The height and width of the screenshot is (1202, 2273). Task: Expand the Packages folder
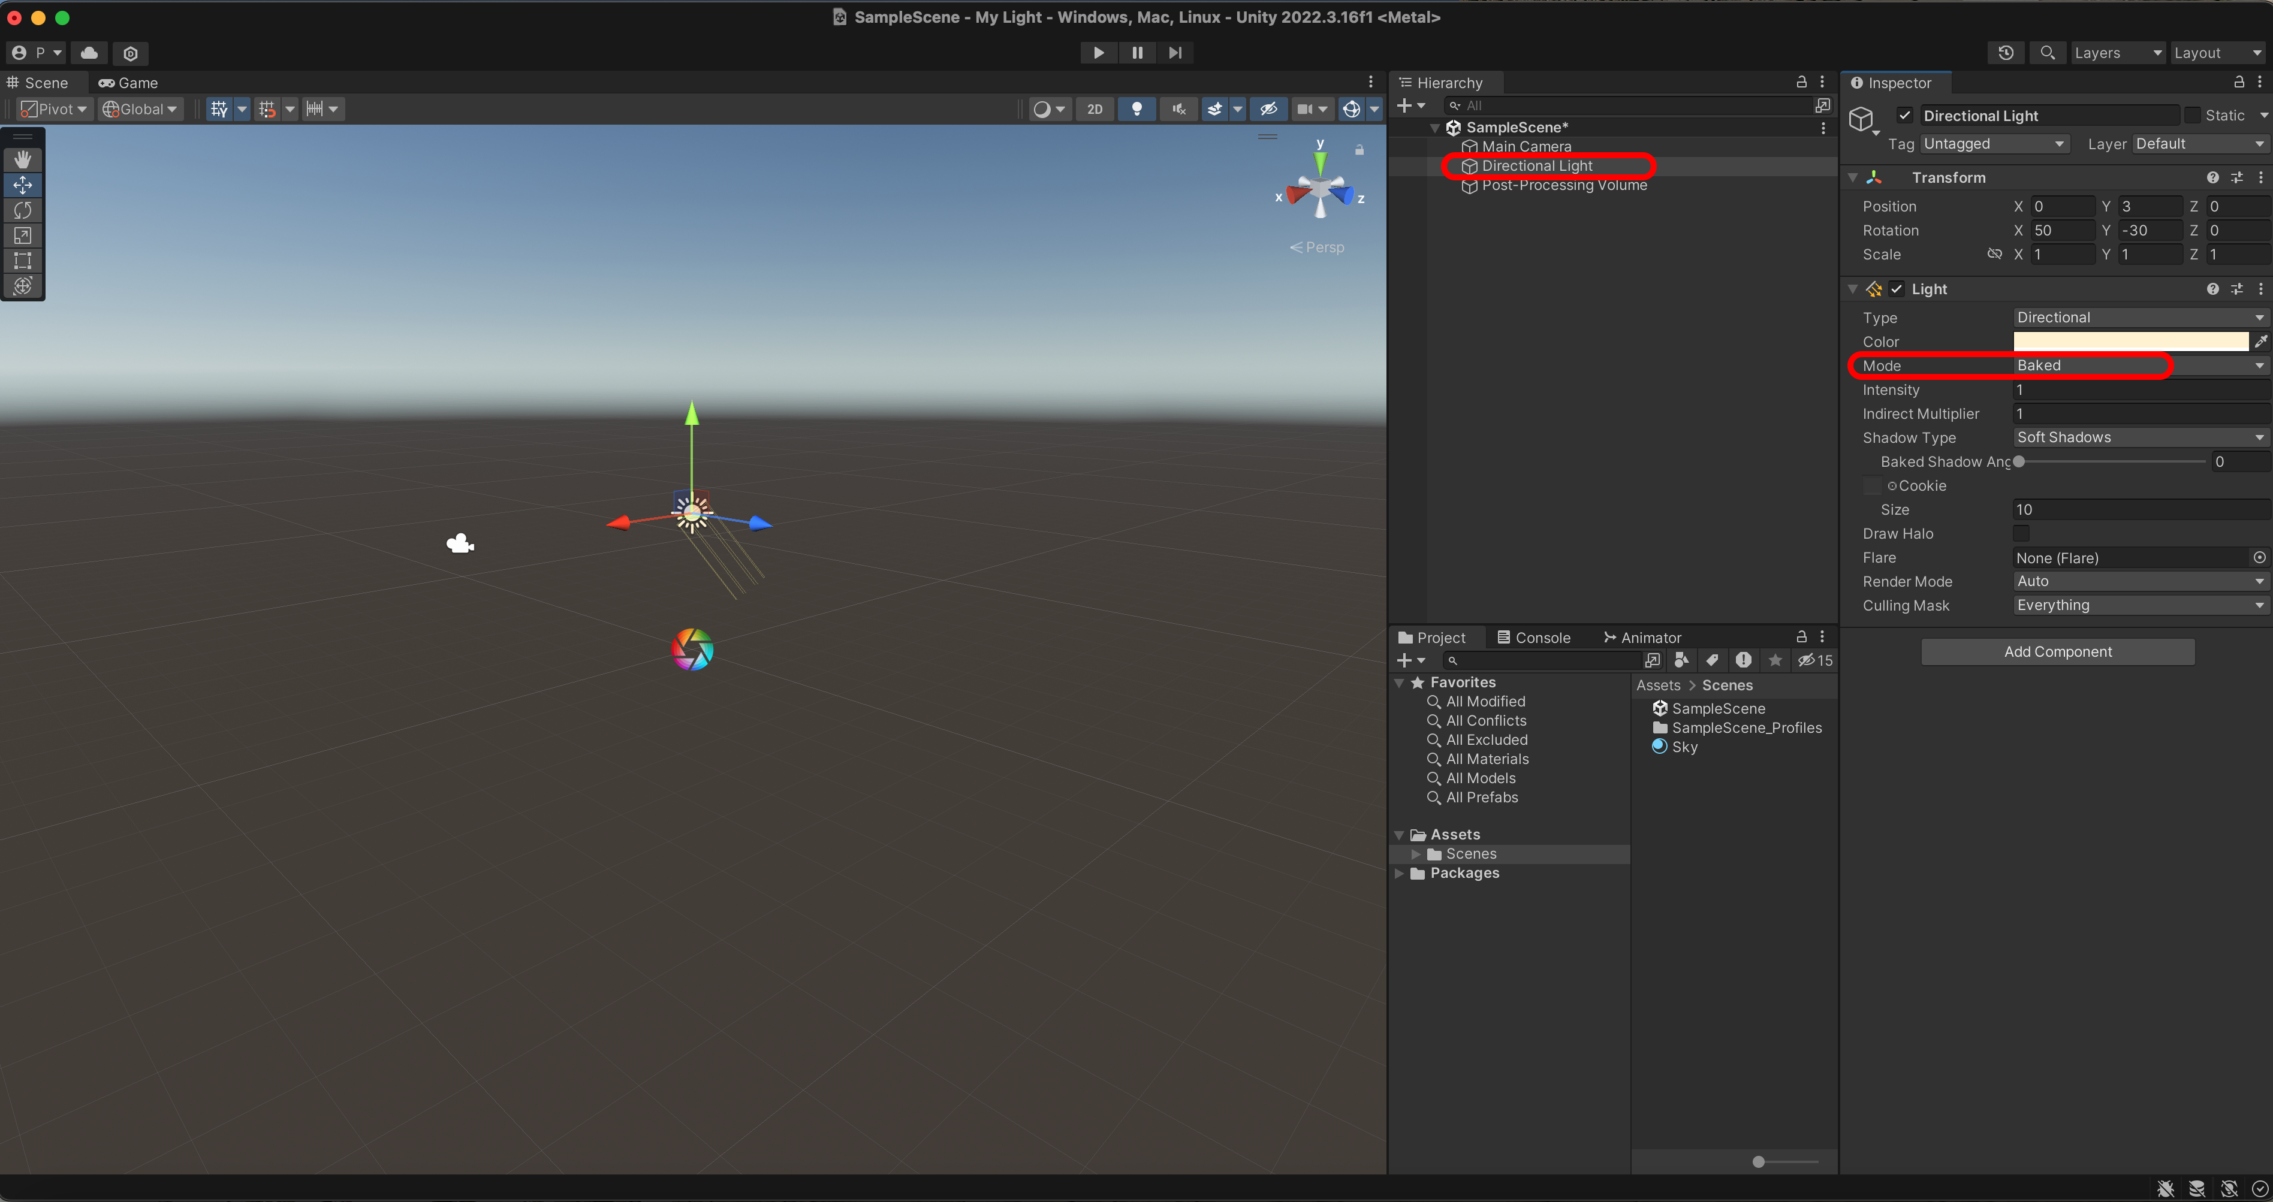click(1400, 873)
